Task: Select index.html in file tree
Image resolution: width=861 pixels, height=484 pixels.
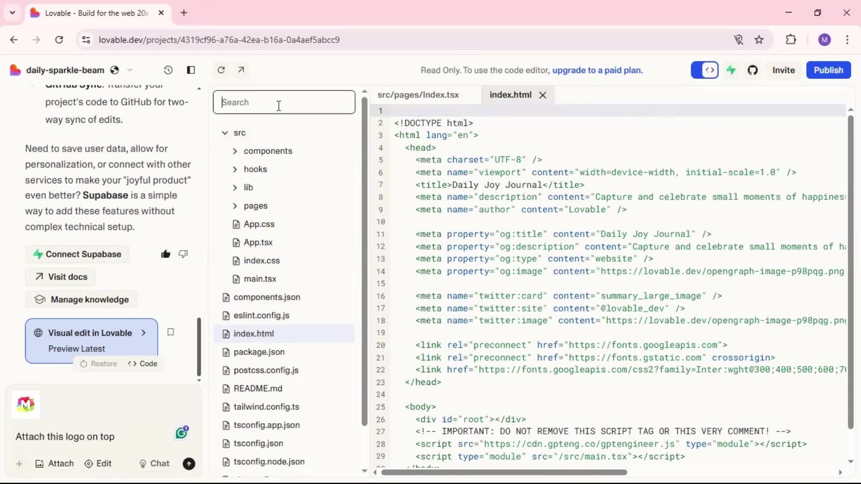Action: tap(284, 333)
